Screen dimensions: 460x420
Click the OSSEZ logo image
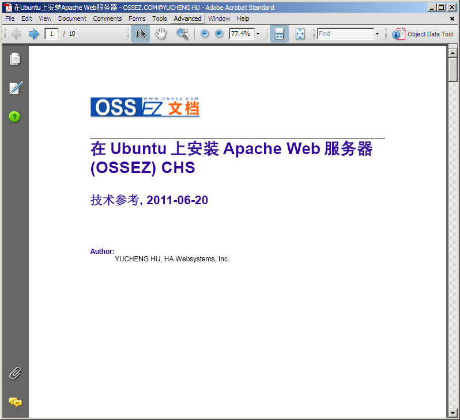145,107
